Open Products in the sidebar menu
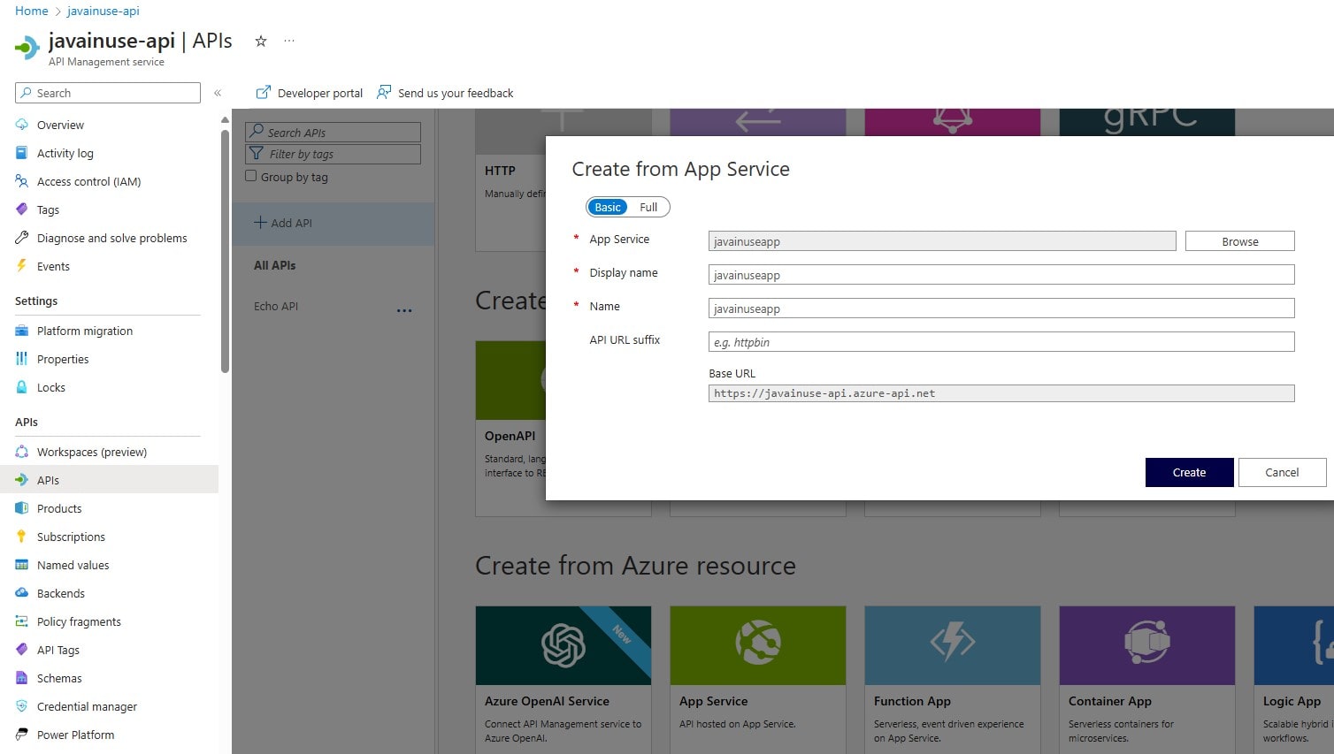Image resolution: width=1334 pixels, height=754 pixels. click(x=109, y=508)
